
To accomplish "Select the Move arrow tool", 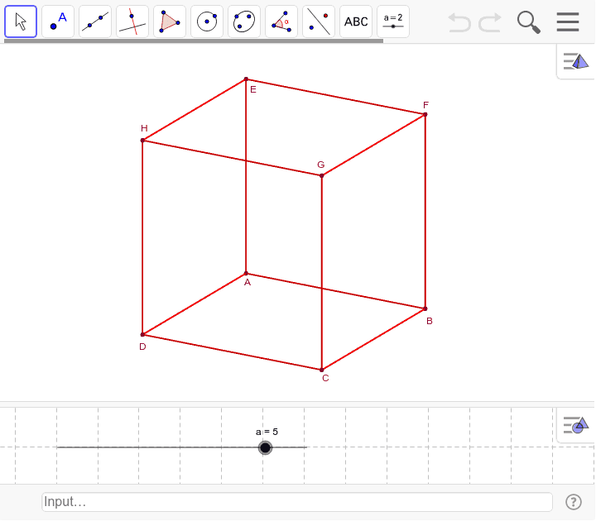I will 21,22.
